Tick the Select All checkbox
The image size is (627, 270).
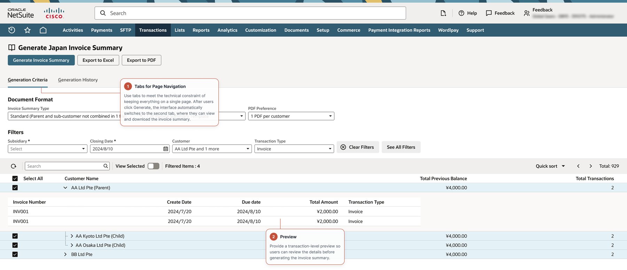15,178
